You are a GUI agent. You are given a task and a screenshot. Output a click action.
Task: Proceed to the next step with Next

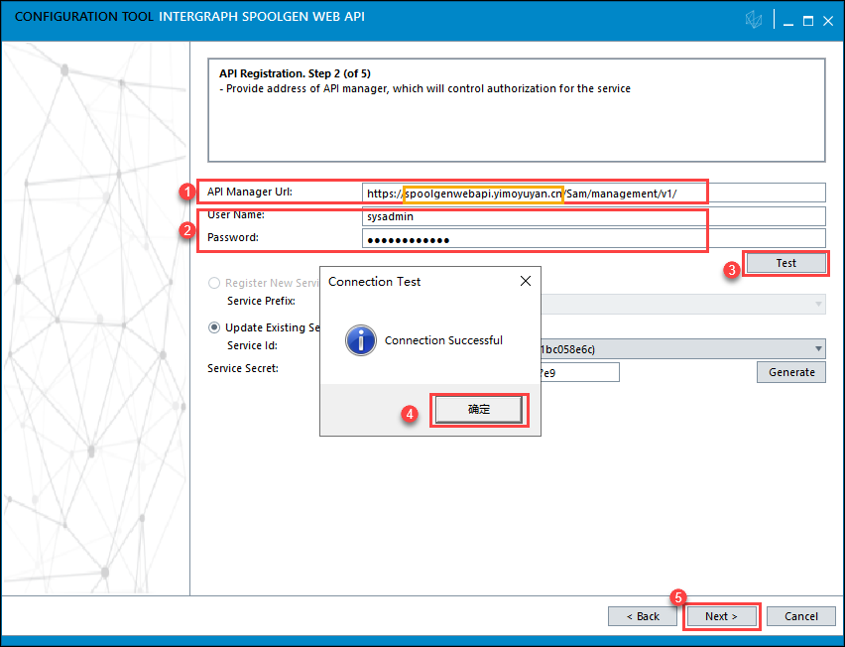(721, 616)
